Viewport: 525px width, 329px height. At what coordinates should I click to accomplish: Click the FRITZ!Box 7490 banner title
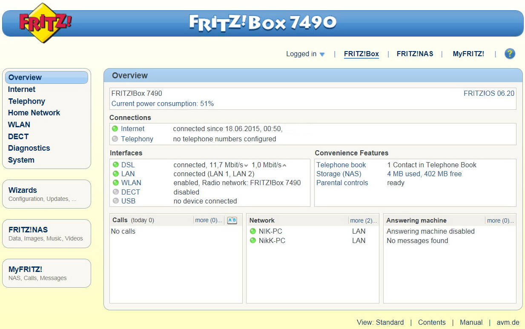click(x=263, y=23)
